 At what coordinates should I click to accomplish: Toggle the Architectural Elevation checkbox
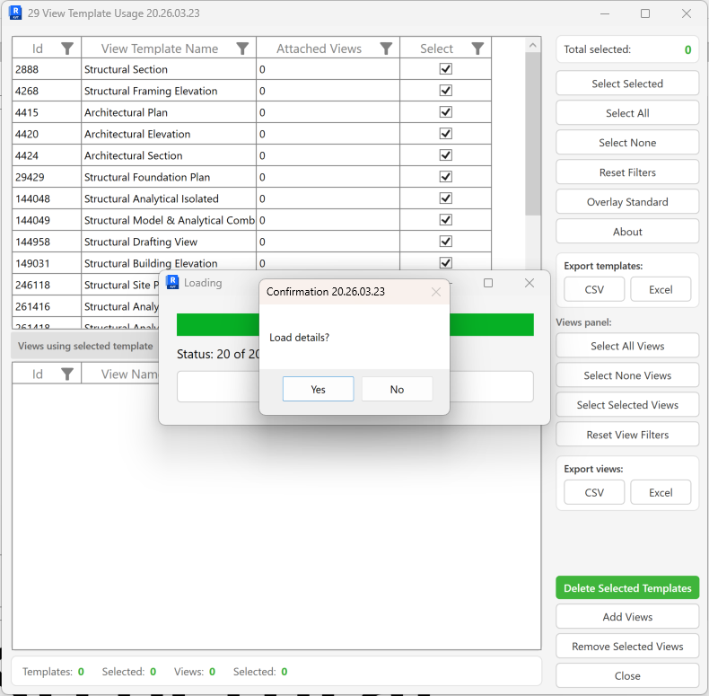[x=446, y=134]
